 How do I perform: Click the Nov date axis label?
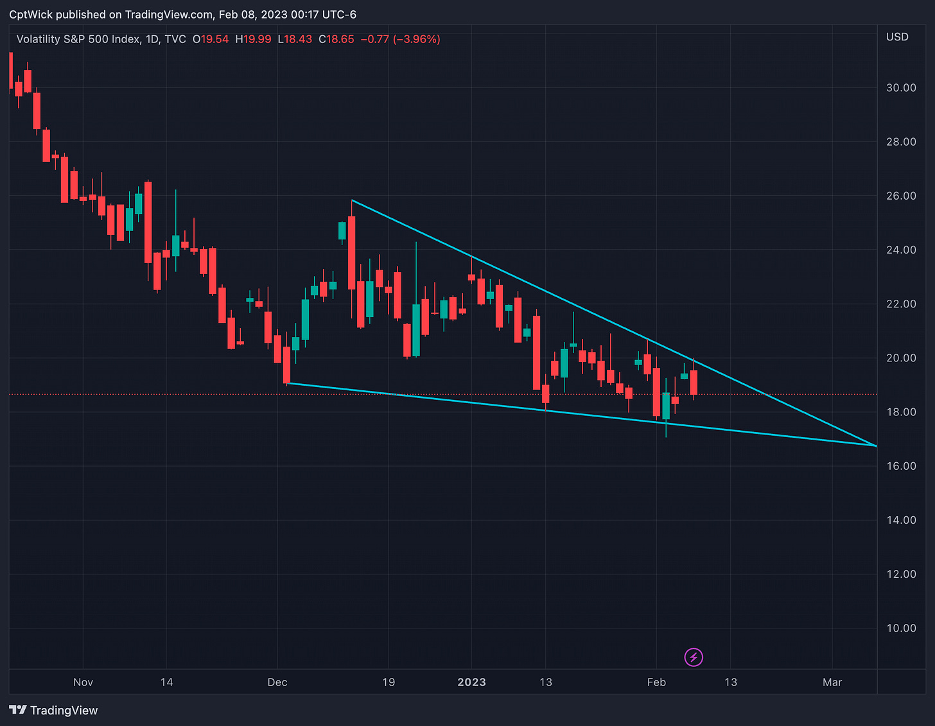click(x=83, y=682)
